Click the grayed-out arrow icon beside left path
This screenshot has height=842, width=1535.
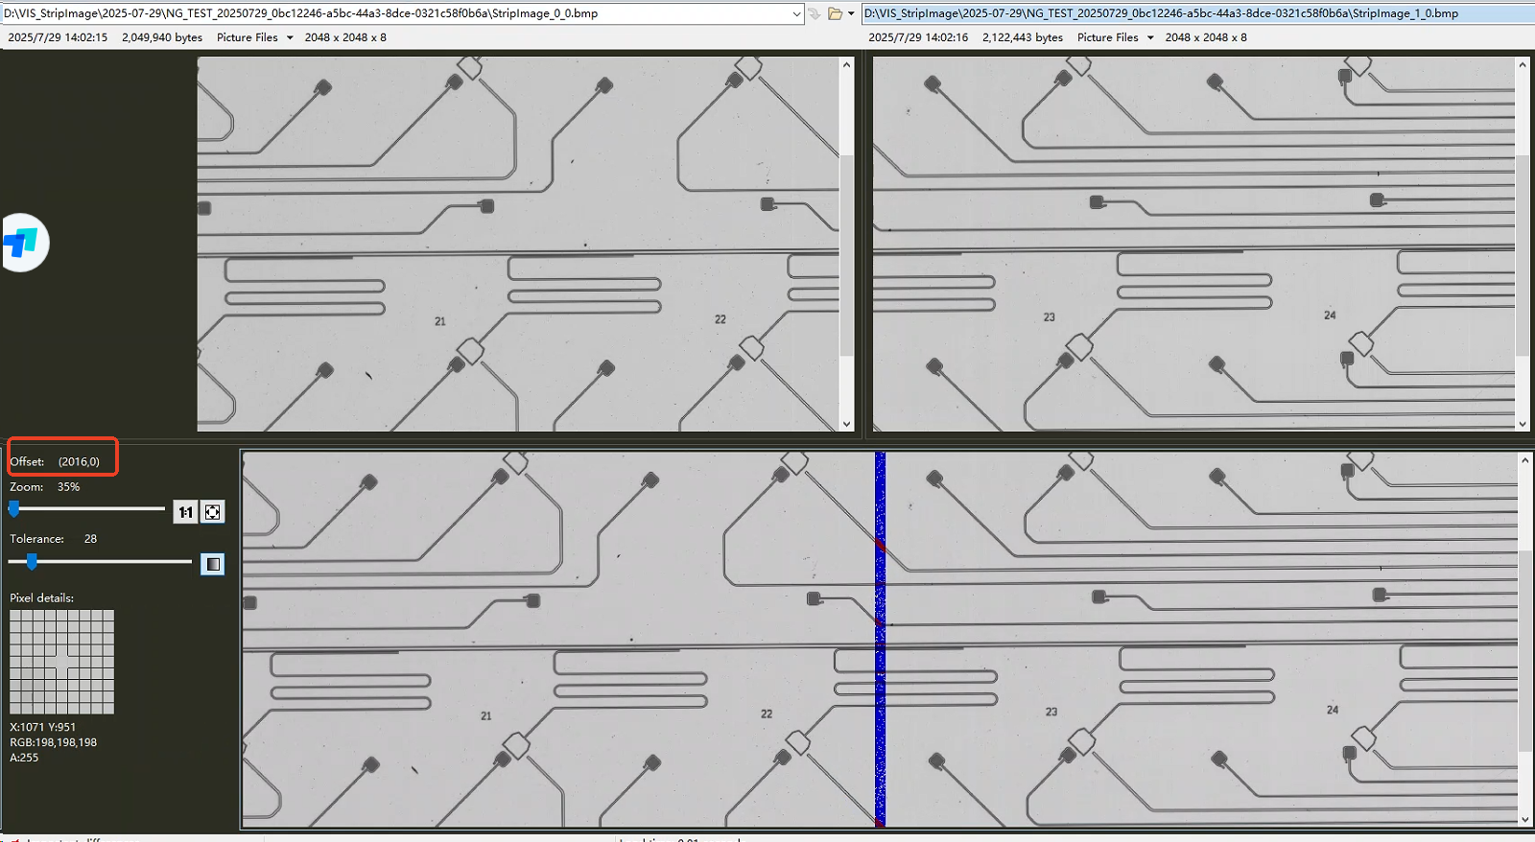point(815,13)
